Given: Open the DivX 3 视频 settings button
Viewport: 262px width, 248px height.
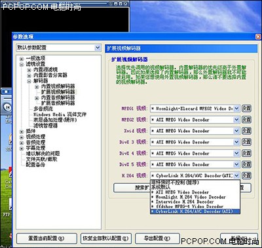Looking at the screenshot, I should tap(246, 142).
